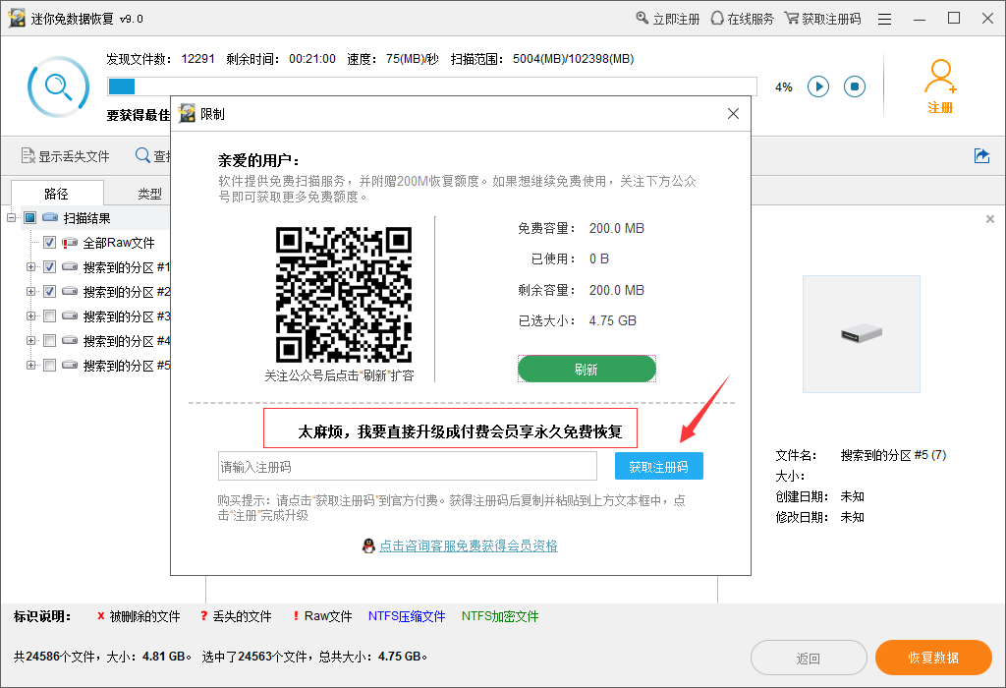
Task: Click the 丢失的文件 question mark legend icon
Action: (x=203, y=616)
